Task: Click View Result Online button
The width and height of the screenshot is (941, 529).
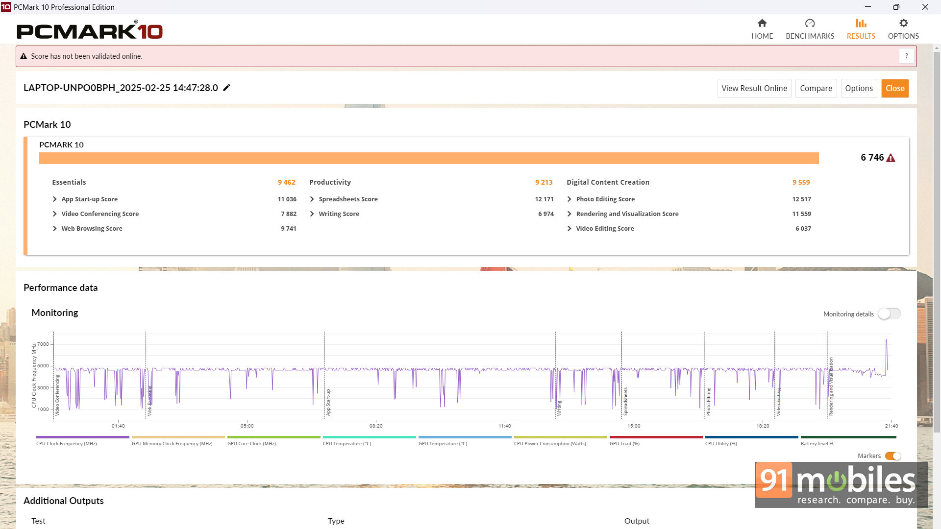Action: [754, 88]
